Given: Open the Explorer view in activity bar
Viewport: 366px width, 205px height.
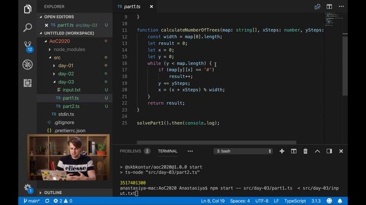Looking at the screenshot, I should [x=27, y=9].
